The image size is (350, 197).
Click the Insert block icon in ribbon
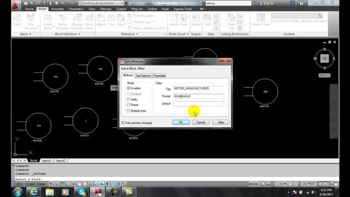pos(17,18)
